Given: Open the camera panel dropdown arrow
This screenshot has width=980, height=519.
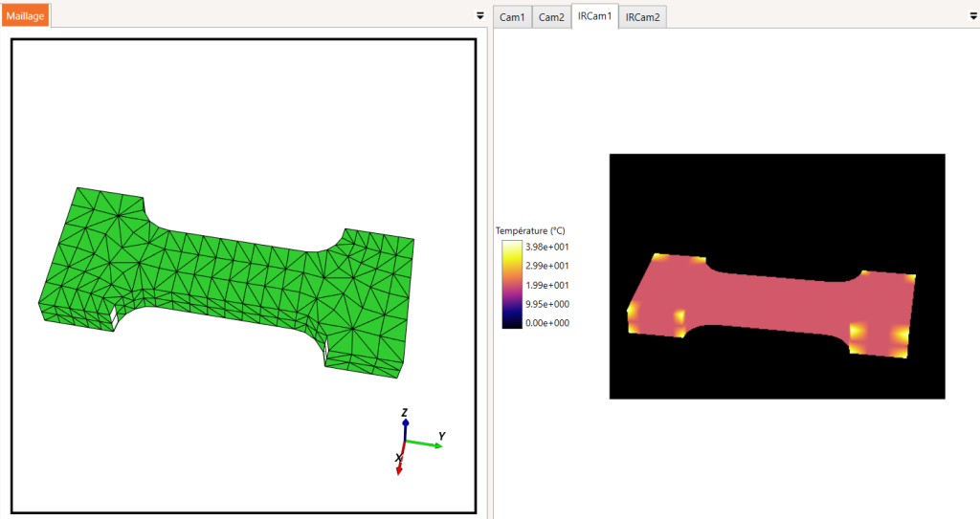Looking at the screenshot, I should pos(973,15).
